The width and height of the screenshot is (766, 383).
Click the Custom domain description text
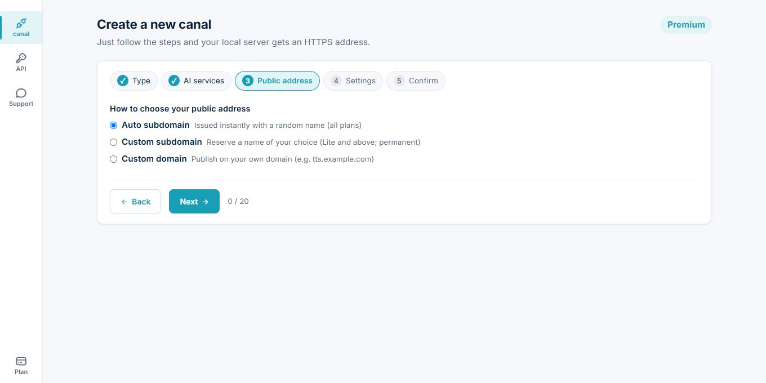[x=283, y=159]
